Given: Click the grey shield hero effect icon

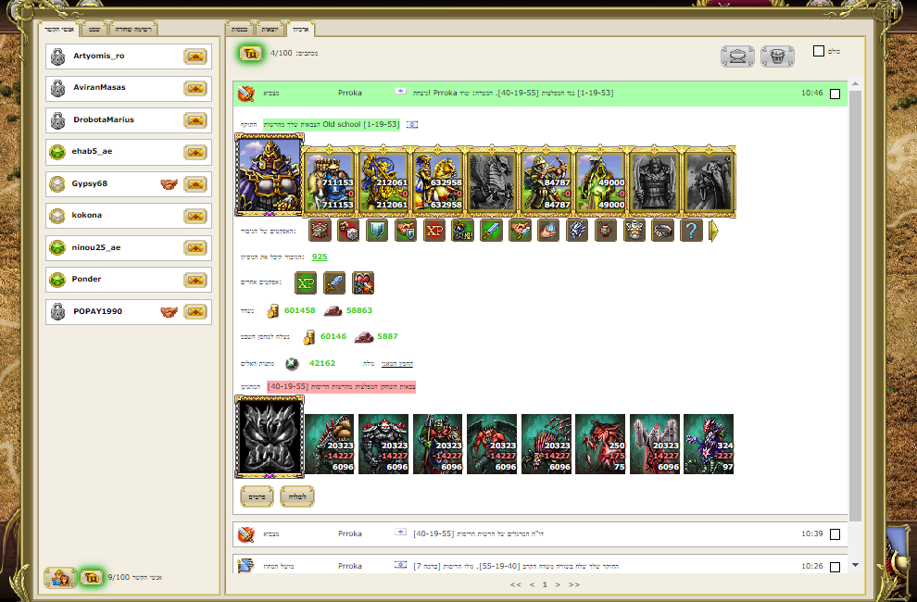Looking at the screenshot, I should [x=377, y=231].
